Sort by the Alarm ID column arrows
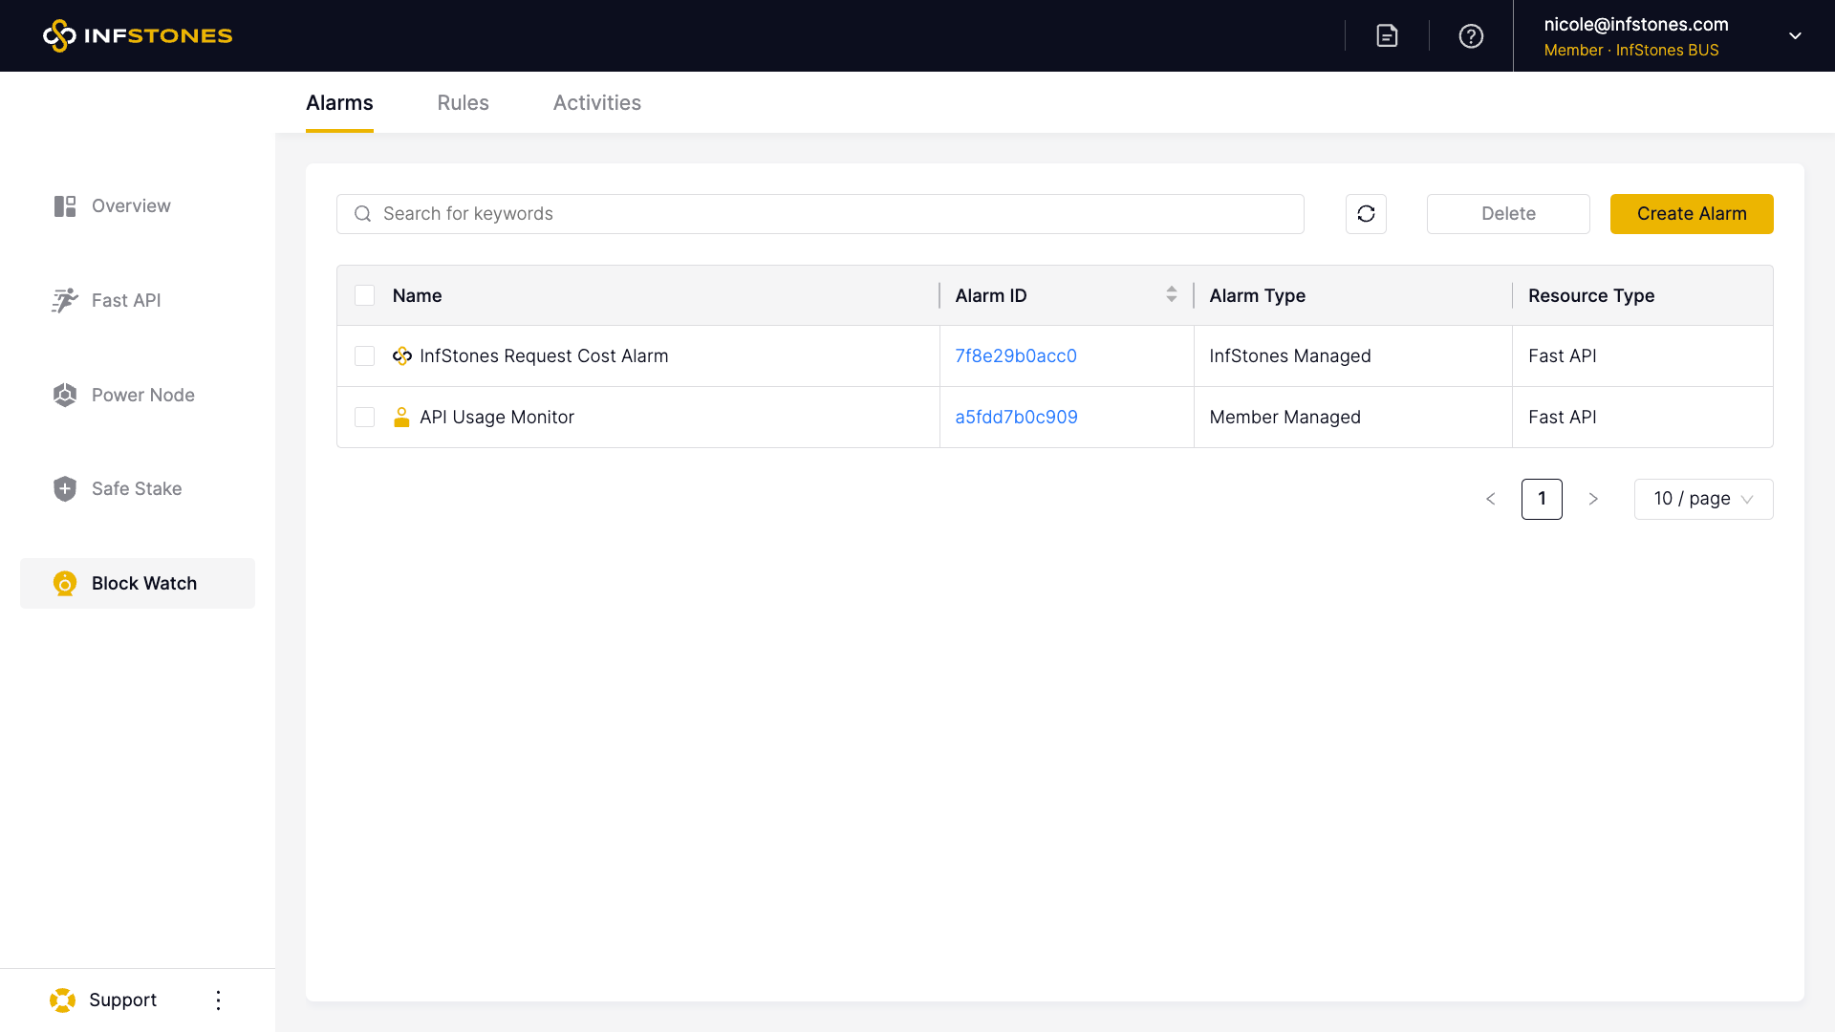This screenshot has height=1032, width=1835. pyautogui.click(x=1171, y=295)
